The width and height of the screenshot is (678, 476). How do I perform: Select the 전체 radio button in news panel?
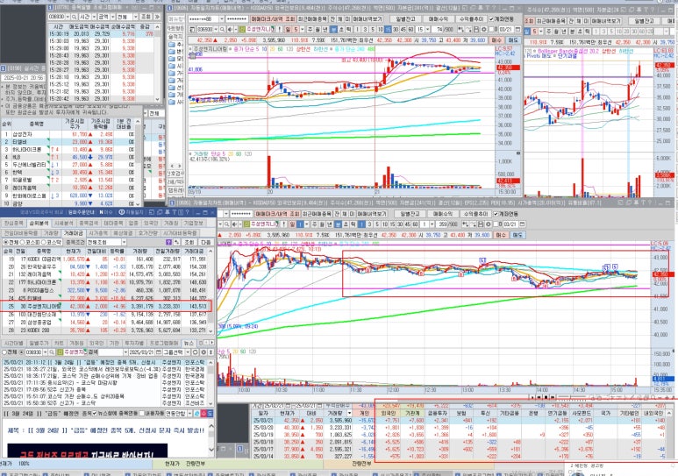[4, 352]
